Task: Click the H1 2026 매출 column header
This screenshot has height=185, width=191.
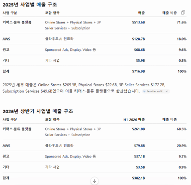Action: click(x=134, y=120)
